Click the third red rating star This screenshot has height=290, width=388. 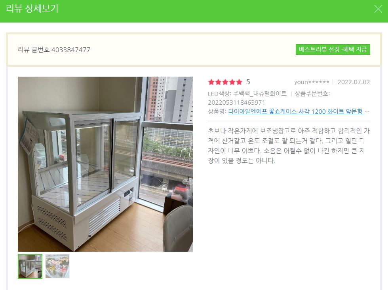tap(225, 82)
